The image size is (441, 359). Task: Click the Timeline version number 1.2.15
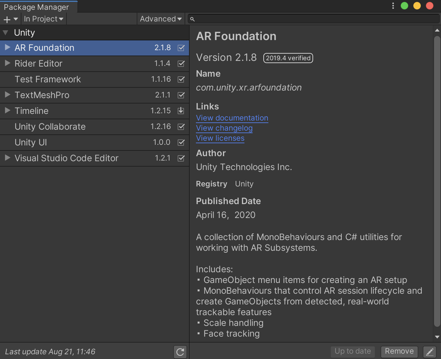point(161,111)
